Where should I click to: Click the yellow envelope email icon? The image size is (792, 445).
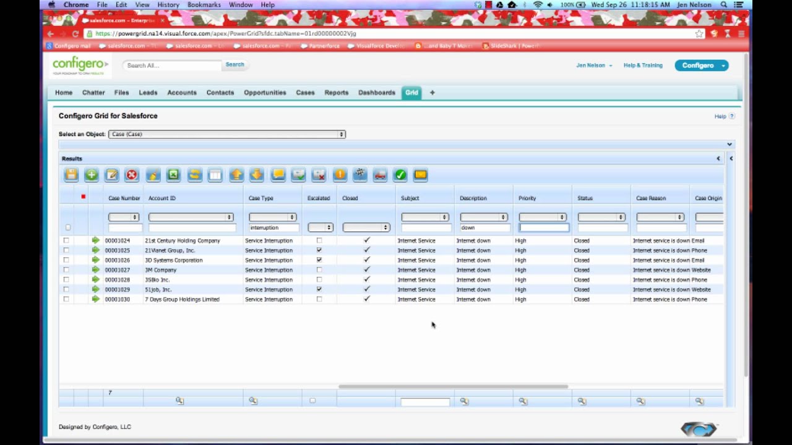tap(421, 175)
